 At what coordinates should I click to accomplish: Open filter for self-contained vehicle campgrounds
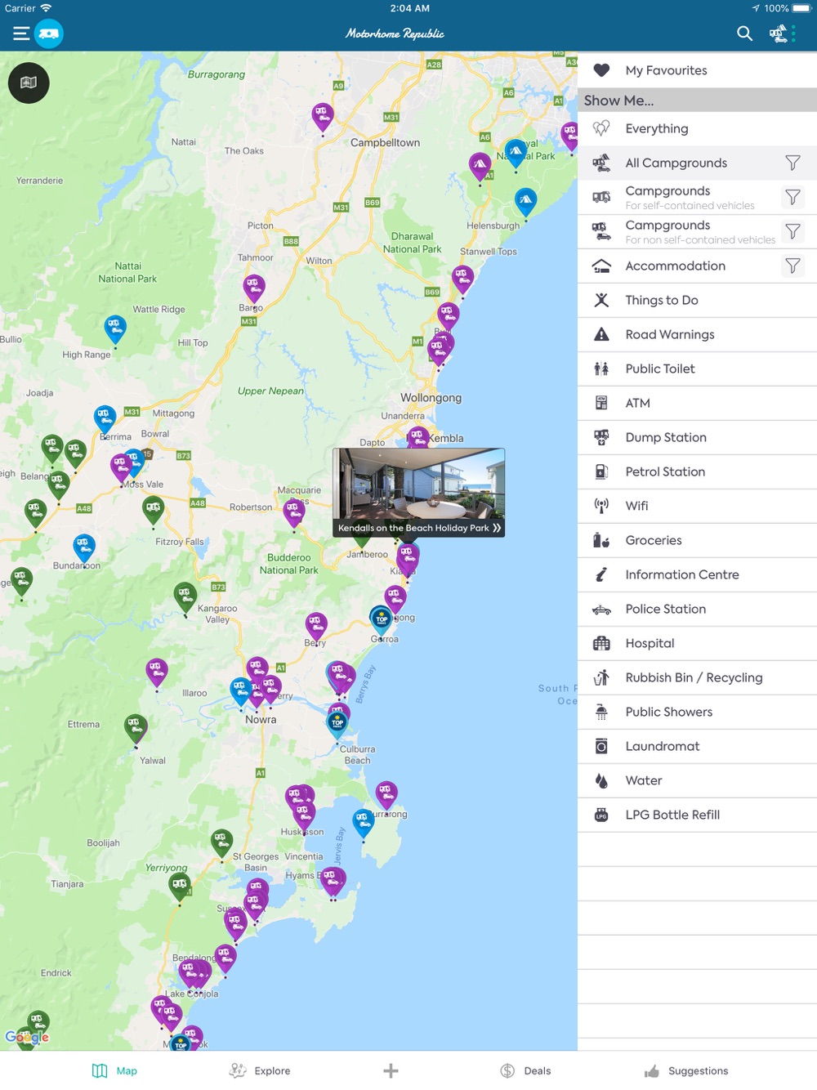792,197
